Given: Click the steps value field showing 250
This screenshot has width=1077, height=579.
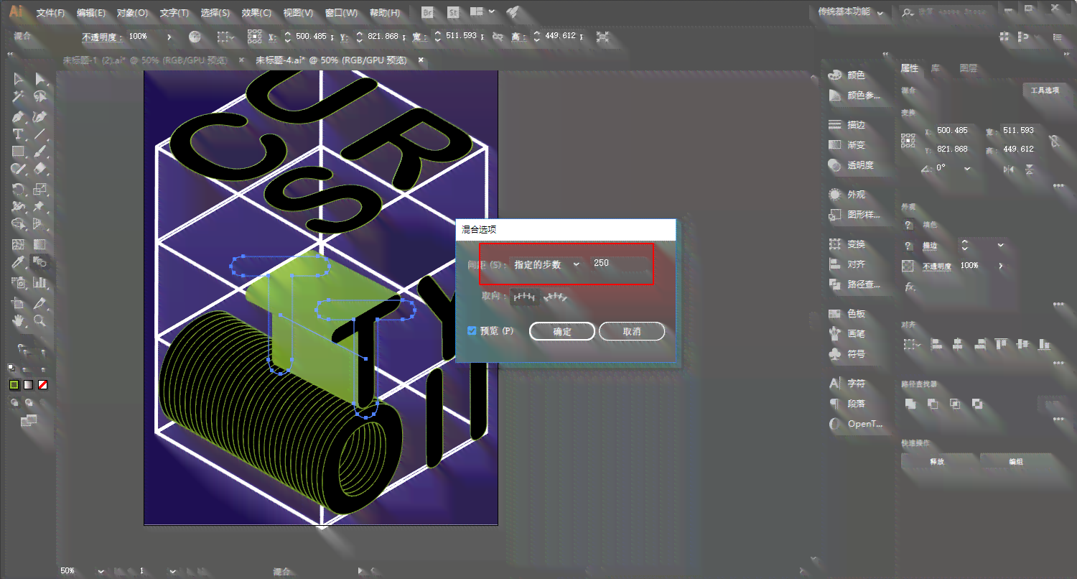Looking at the screenshot, I should [x=619, y=264].
